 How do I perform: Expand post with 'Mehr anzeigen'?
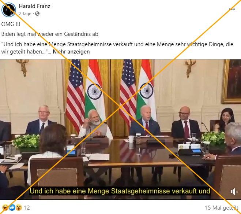(71, 52)
